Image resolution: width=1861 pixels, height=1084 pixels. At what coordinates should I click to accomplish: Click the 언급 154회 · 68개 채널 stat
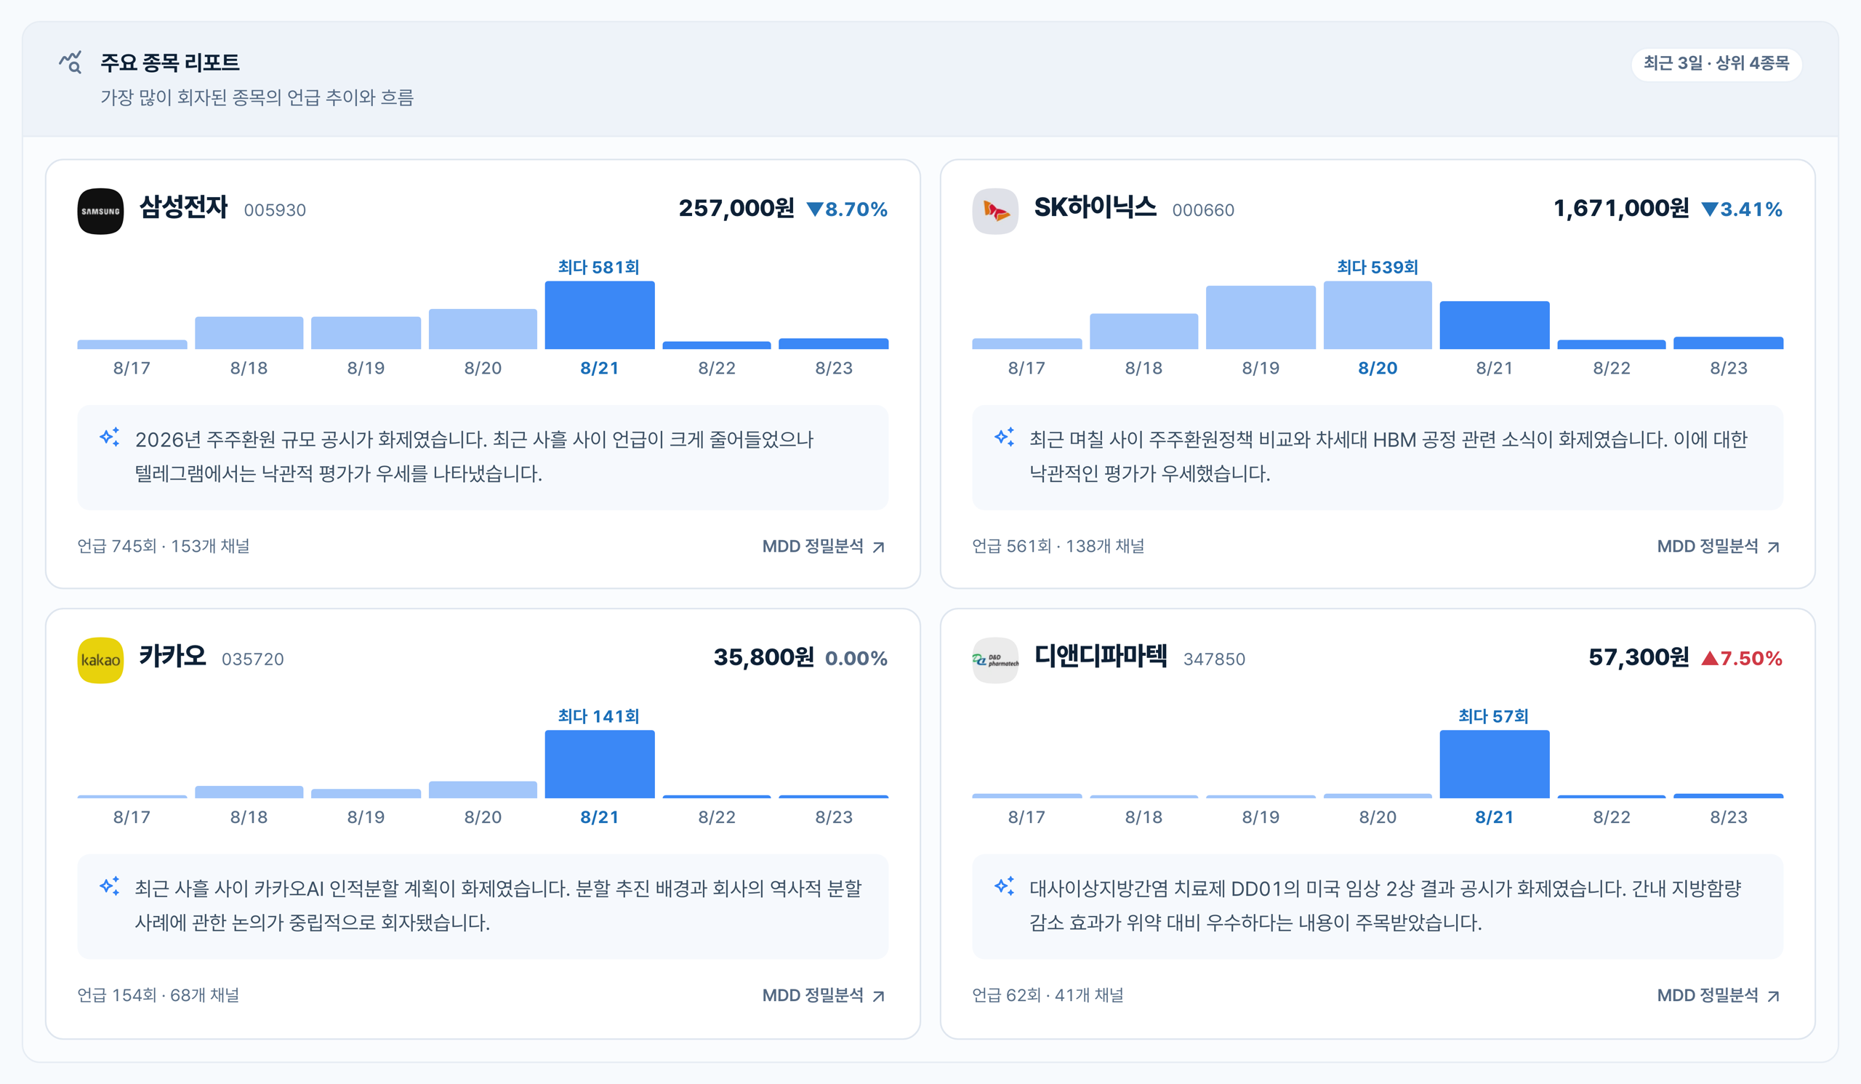tap(158, 995)
